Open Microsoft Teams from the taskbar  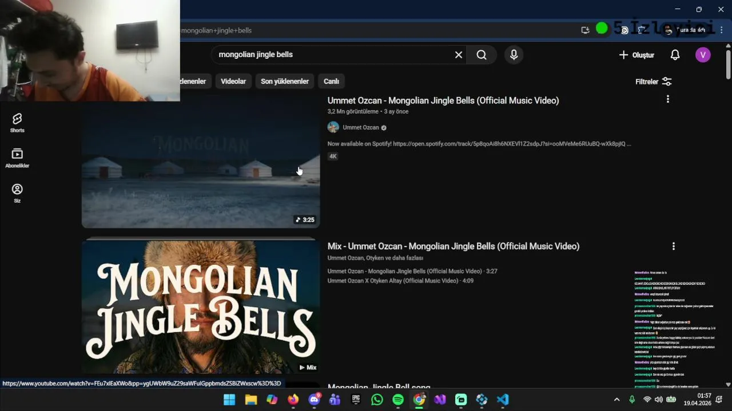coord(335,400)
